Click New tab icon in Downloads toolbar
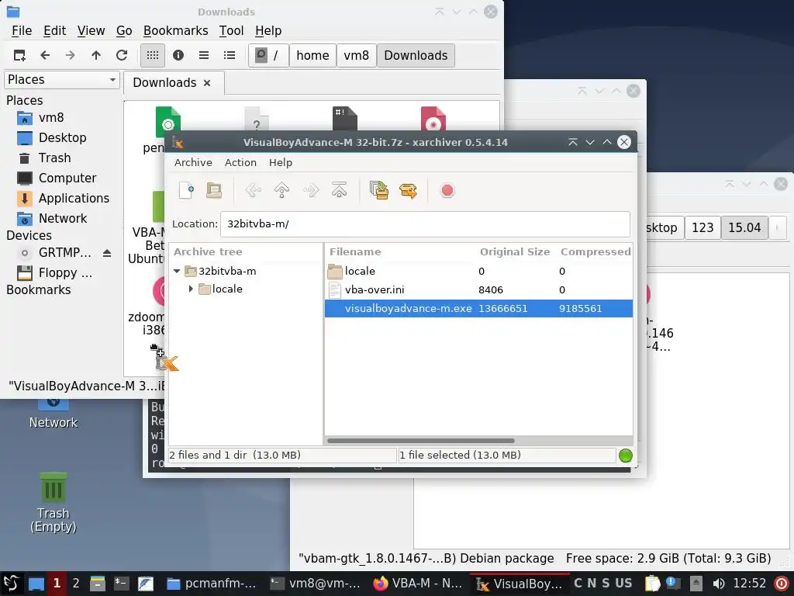Image resolution: width=794 pixels, height=596 pixels. [x=19, y=55]
